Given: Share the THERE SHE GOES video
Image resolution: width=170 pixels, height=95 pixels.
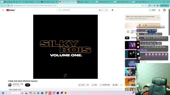Looking at the screenshot, I should click(94, 85).
